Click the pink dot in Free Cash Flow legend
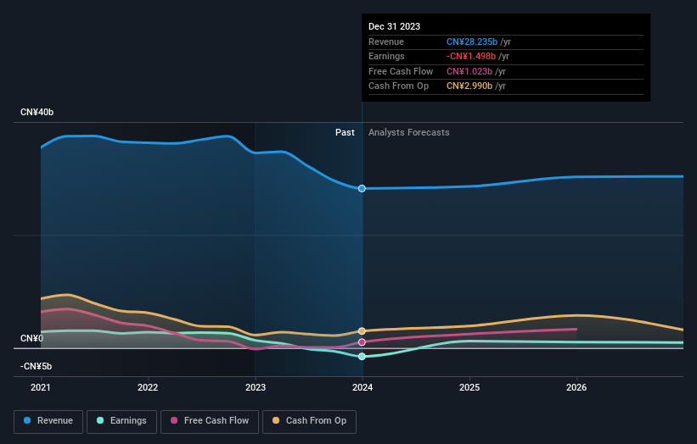The image size is (697, 444). [174, 420]
